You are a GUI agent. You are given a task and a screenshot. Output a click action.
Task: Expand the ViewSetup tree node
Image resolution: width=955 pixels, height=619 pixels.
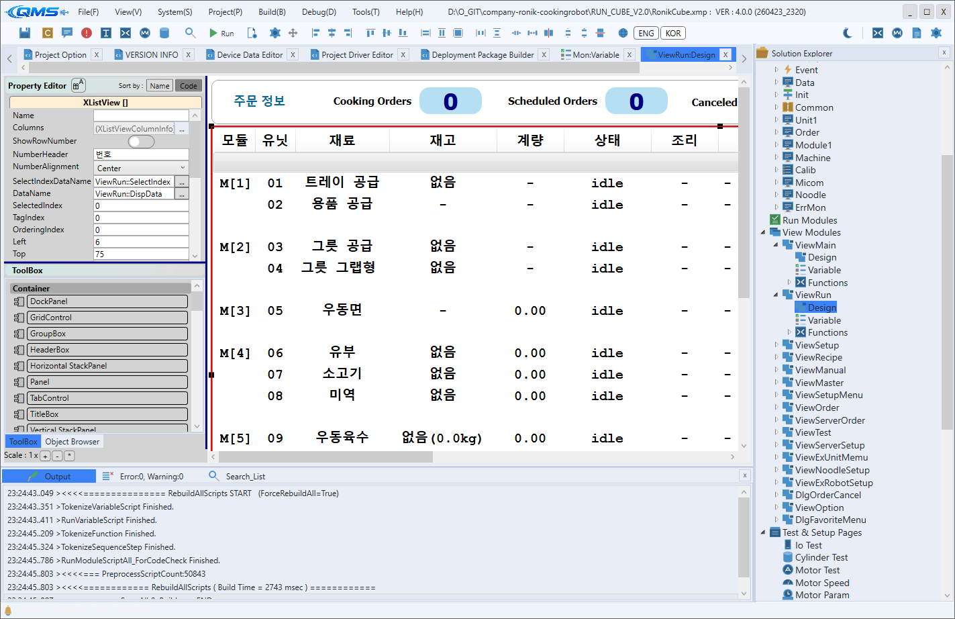pos(776,345)
